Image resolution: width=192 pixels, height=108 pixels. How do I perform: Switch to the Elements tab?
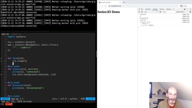[x=148, y=9]
